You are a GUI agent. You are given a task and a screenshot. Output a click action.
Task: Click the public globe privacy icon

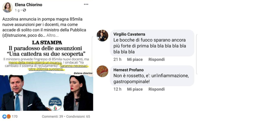tap(24, 10)
